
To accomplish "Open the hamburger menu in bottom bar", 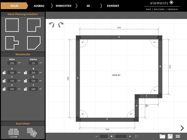I will [178, 136].
